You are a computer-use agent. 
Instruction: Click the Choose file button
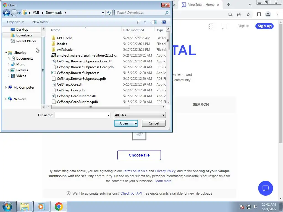click(139, 155)
